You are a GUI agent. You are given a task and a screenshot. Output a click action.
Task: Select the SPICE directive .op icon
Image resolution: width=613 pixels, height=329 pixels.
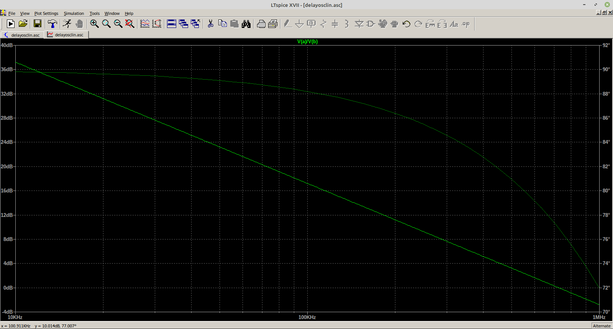coord(466,24)
